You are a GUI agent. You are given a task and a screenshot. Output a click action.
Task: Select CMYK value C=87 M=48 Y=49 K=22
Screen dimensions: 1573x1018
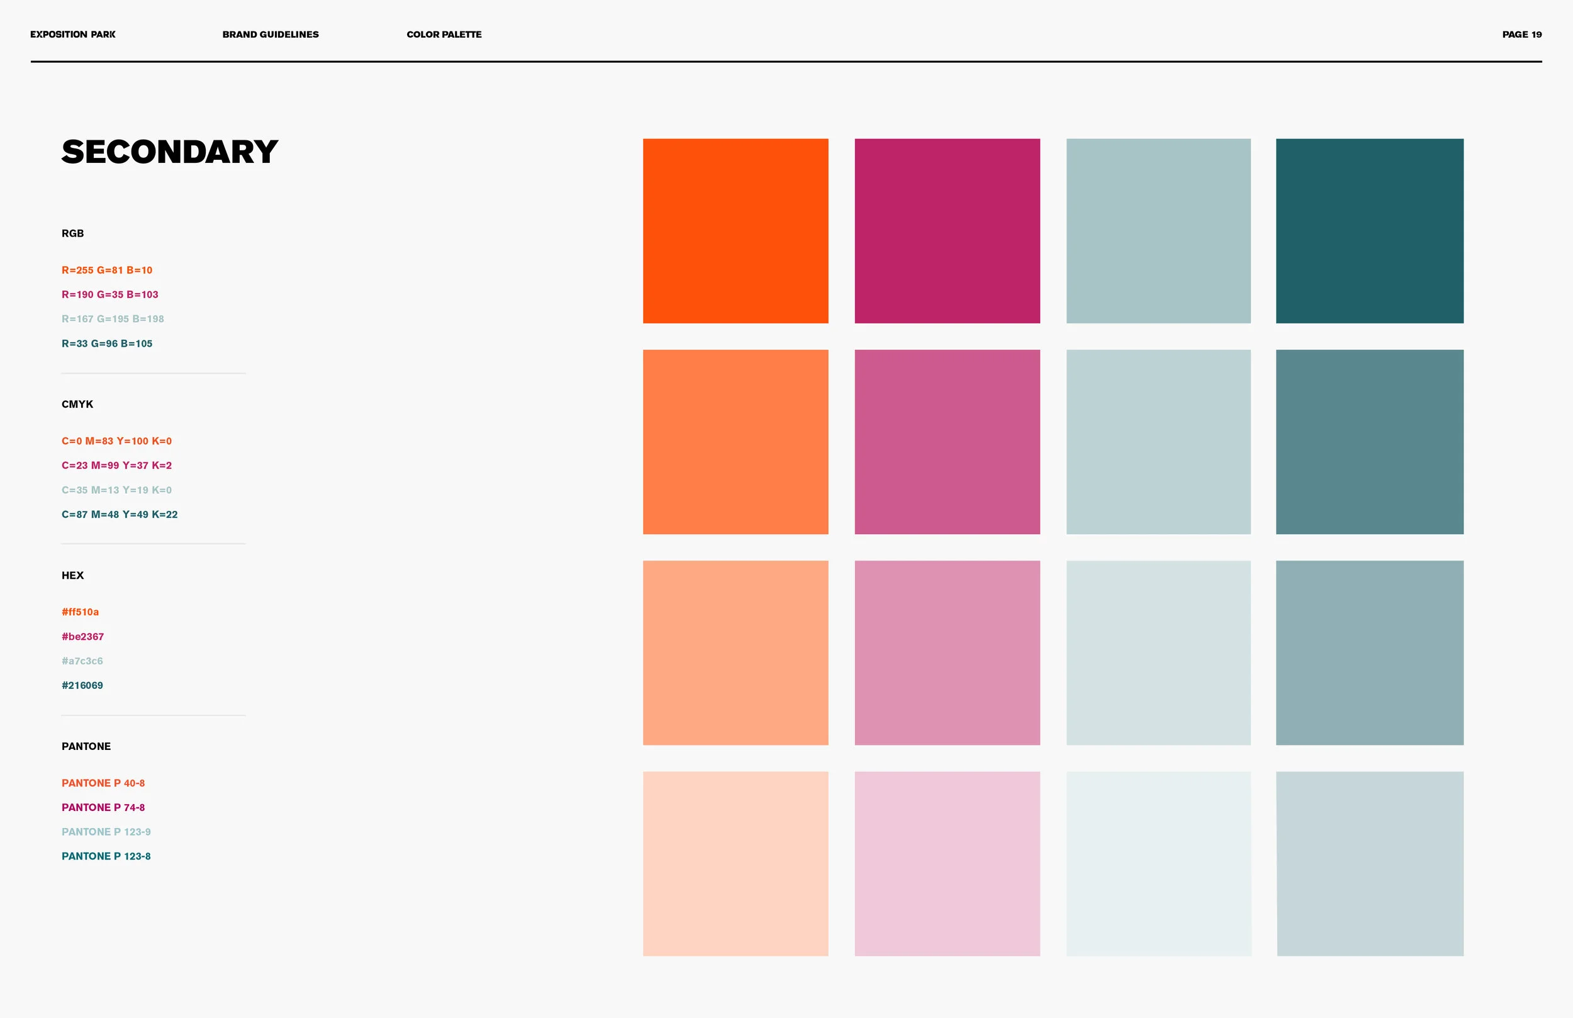coord(120,514)
